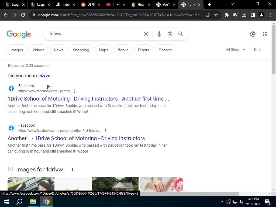The height and width of the screenshot is (207, 276).
Task: Expand the All filters dropdown
Action: coord(235,50)
